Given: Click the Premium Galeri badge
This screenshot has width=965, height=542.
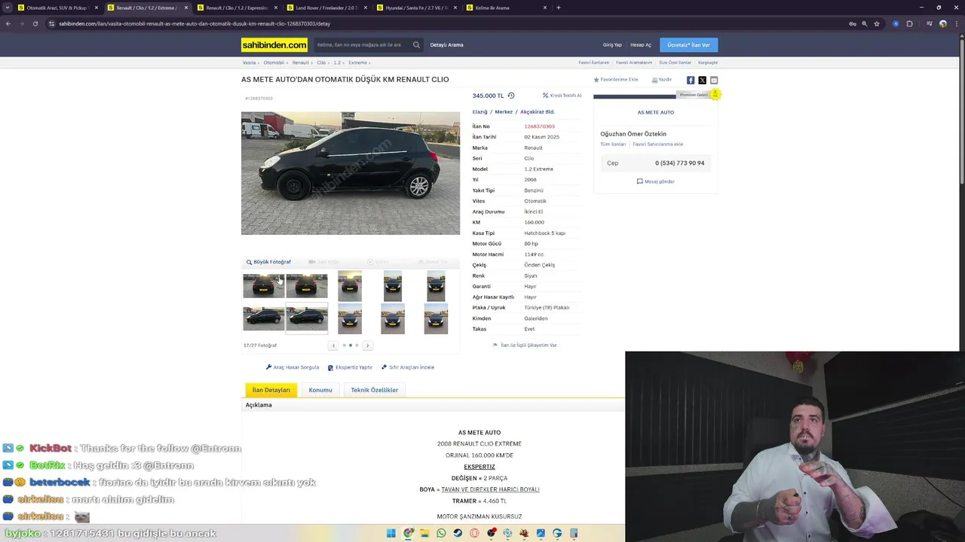Looking at the screenshot, I should coord(698,95).
